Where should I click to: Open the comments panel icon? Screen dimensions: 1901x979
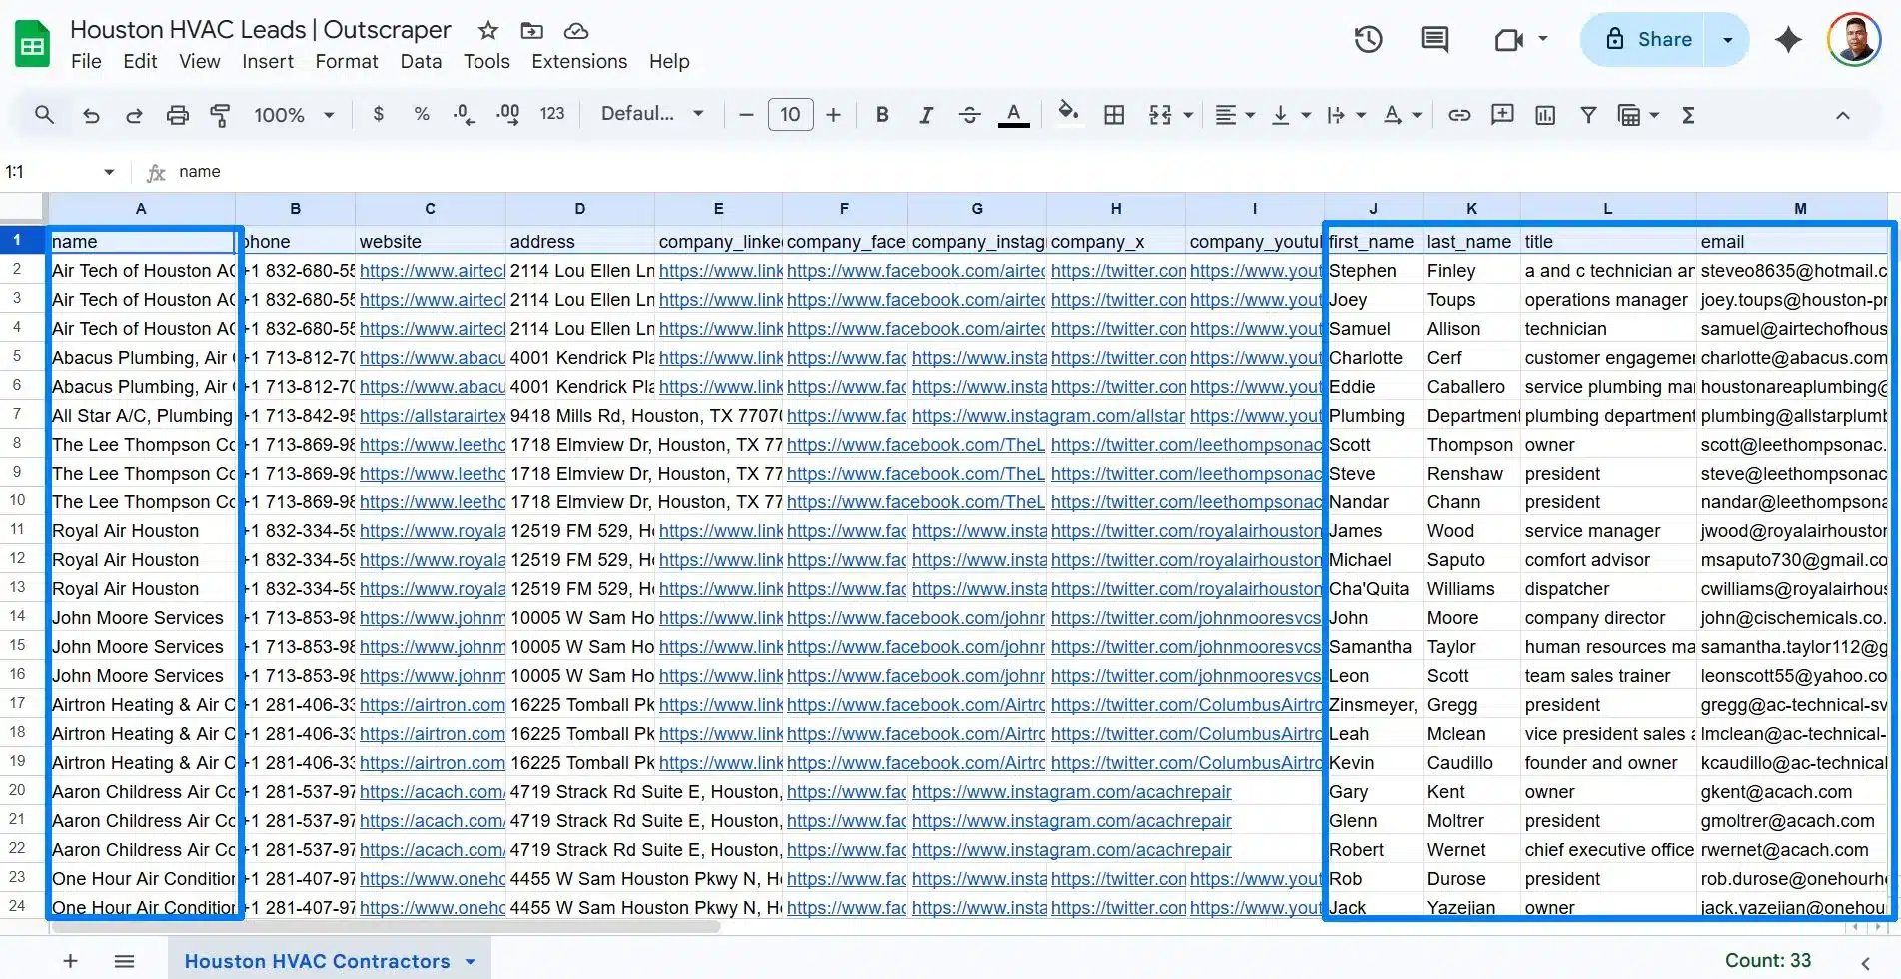coord(1434,40)
